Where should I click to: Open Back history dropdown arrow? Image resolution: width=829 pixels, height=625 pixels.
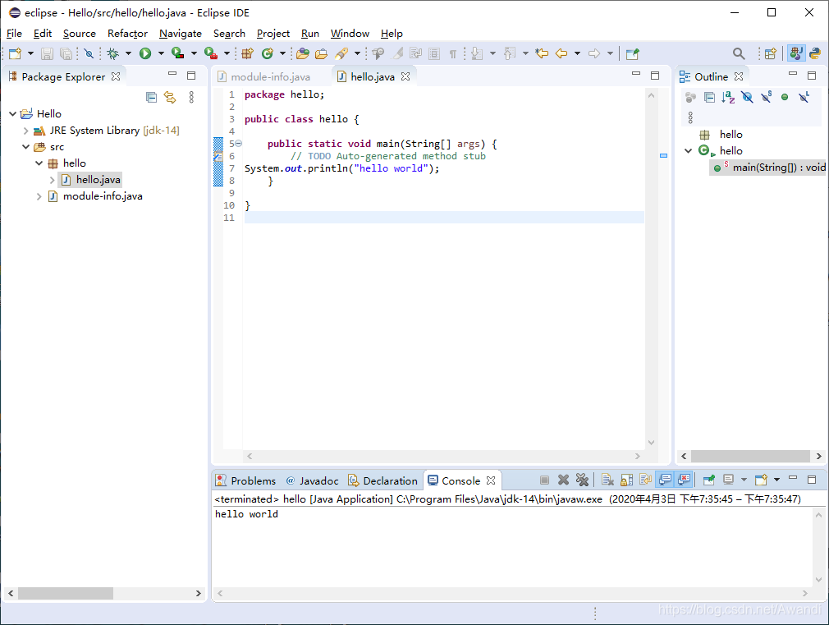(577, 53)
